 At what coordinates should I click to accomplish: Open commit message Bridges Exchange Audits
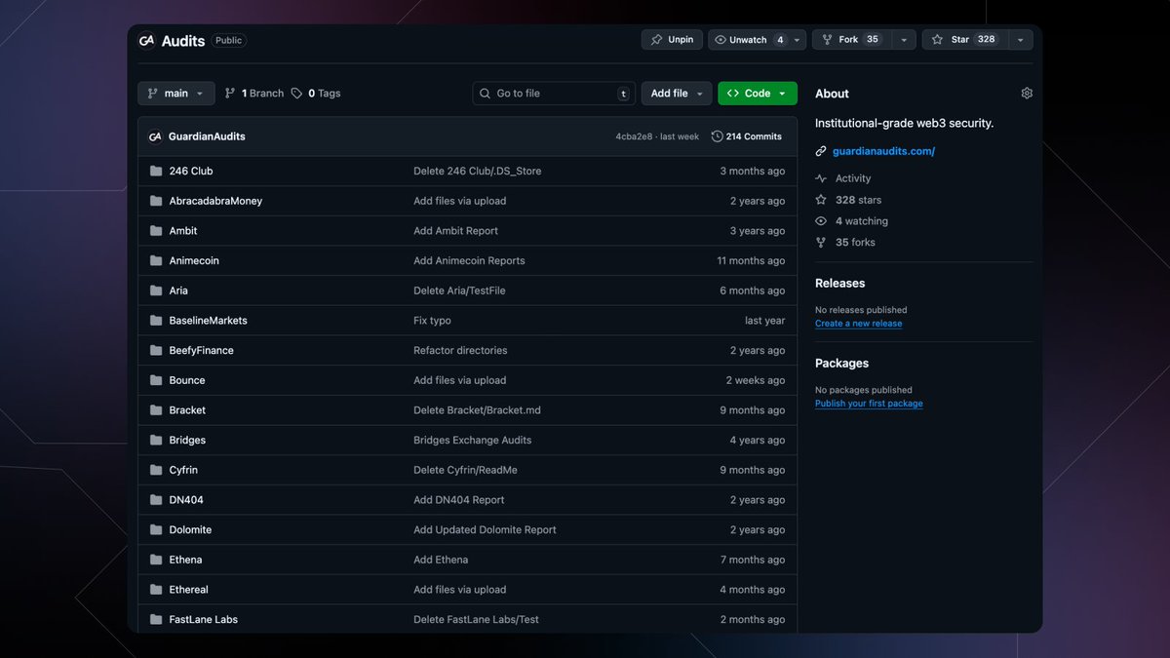[x=473, y=440]
